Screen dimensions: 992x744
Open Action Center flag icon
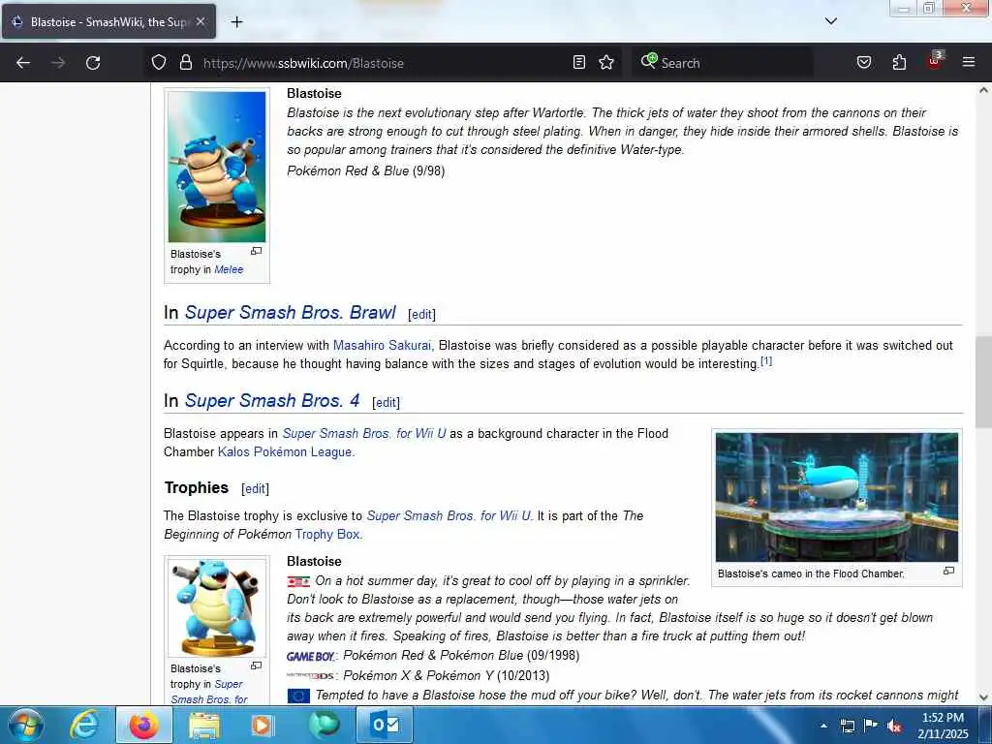pos(871,725)
